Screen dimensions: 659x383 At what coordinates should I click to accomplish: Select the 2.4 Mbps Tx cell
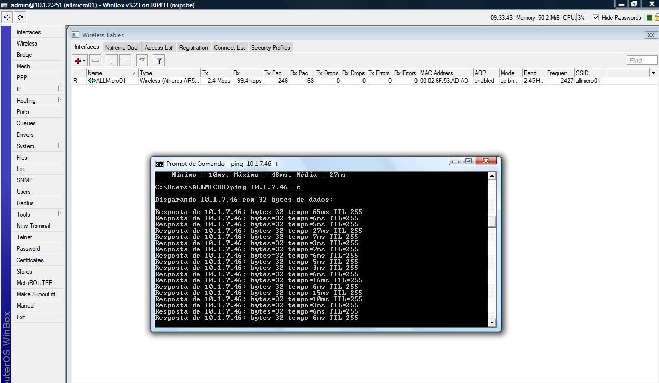(216, 81)
